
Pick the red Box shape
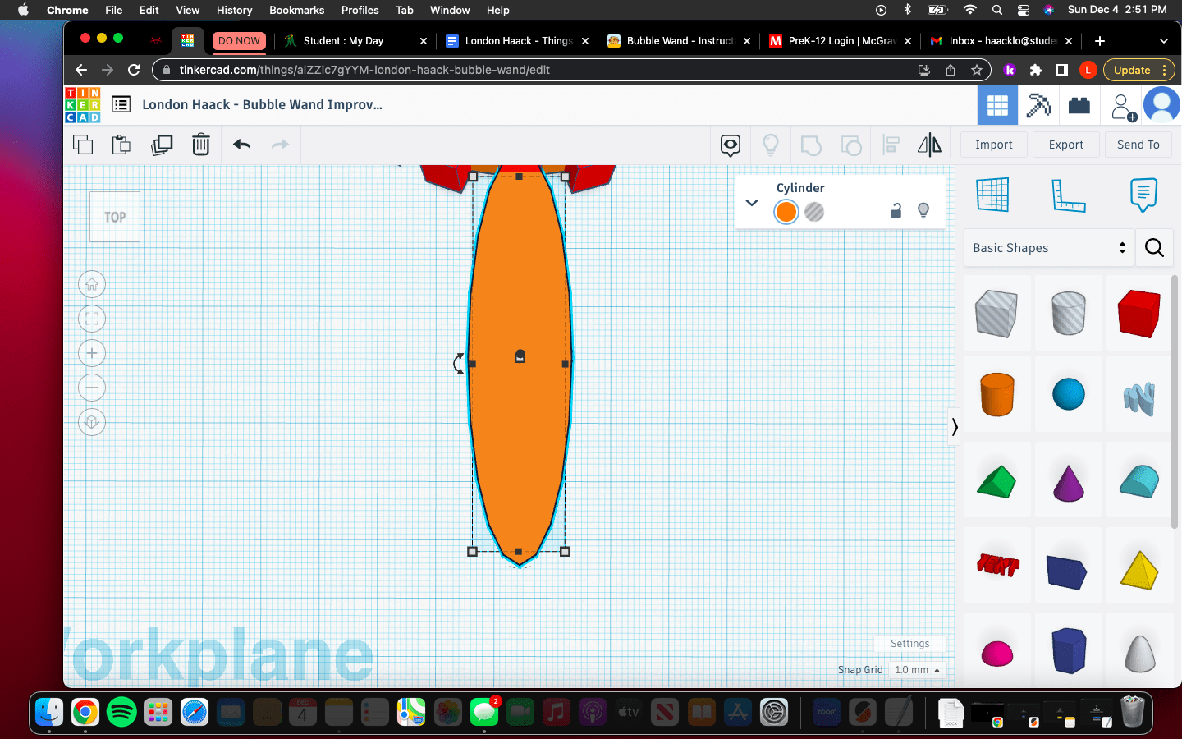click(1139, 313)
